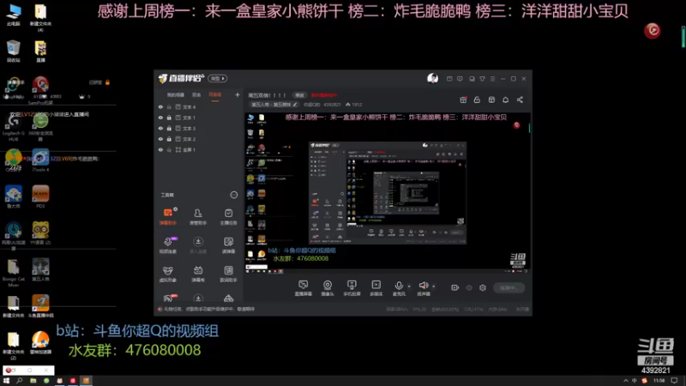The image size is (686, 386).
Task: Toggle visibility of 文本 2 source
Action: click(x=160, y=139)
